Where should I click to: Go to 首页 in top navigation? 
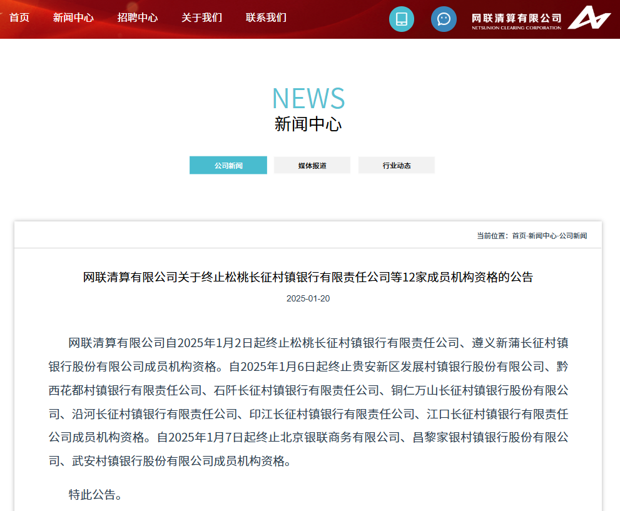[x=19, y=18]
